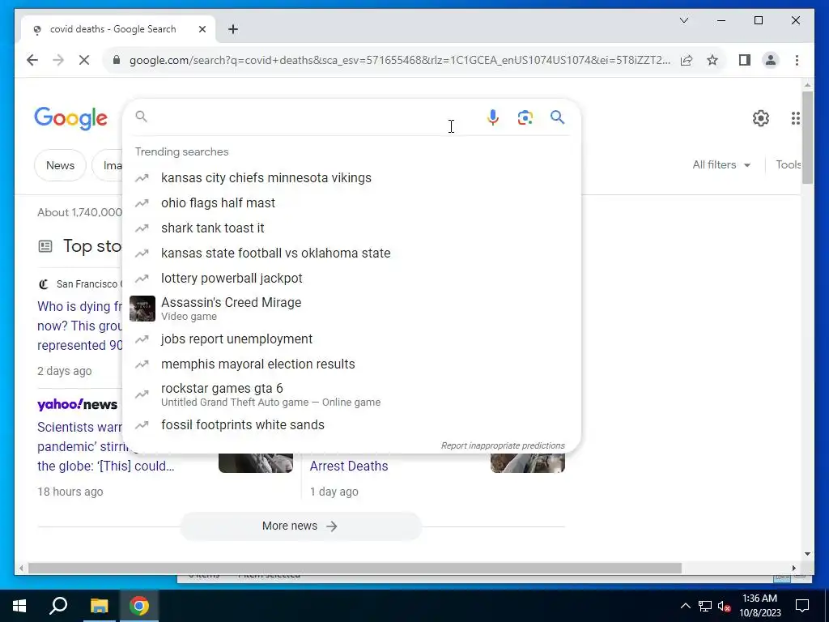The image size is (829, 622).
Task: Click the Chrome address bar URL
Action: pos(399,60)
